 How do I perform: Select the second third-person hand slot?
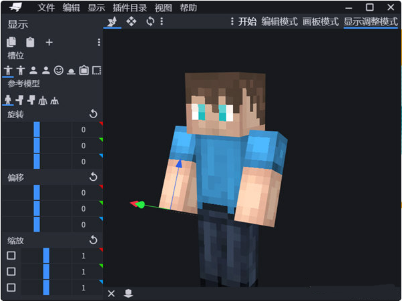[21, 70]
